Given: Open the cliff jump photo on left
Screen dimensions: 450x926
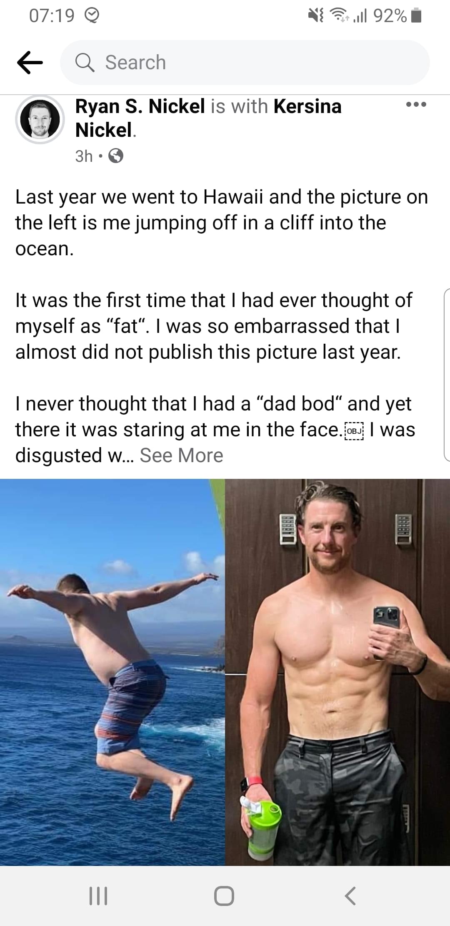Looking at the screenshot, I should 112,672.
